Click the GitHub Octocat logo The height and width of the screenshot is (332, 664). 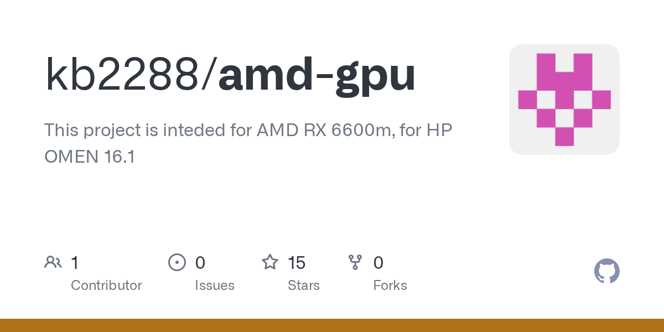(x=606, y=272)
